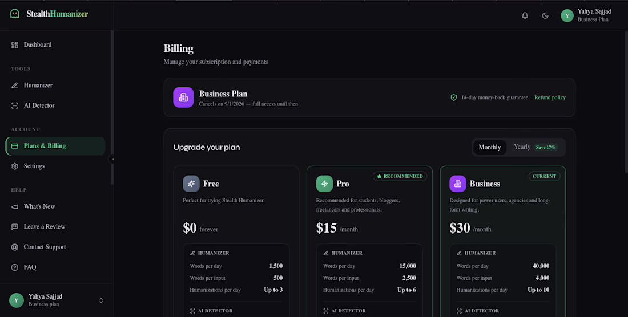
Task: Open the header user menu for Yahya Sajjad
Action: pos(586,15)
